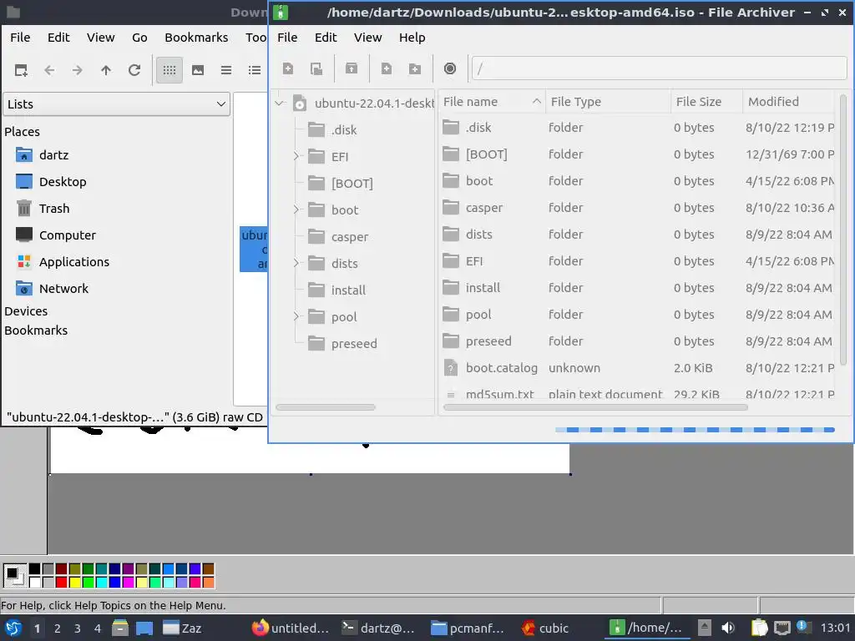This screenshot has width=855, height=641.
Task: Toggle icon view in file manager toolbar
Action: pyautogui.click(x=169, y=70)
